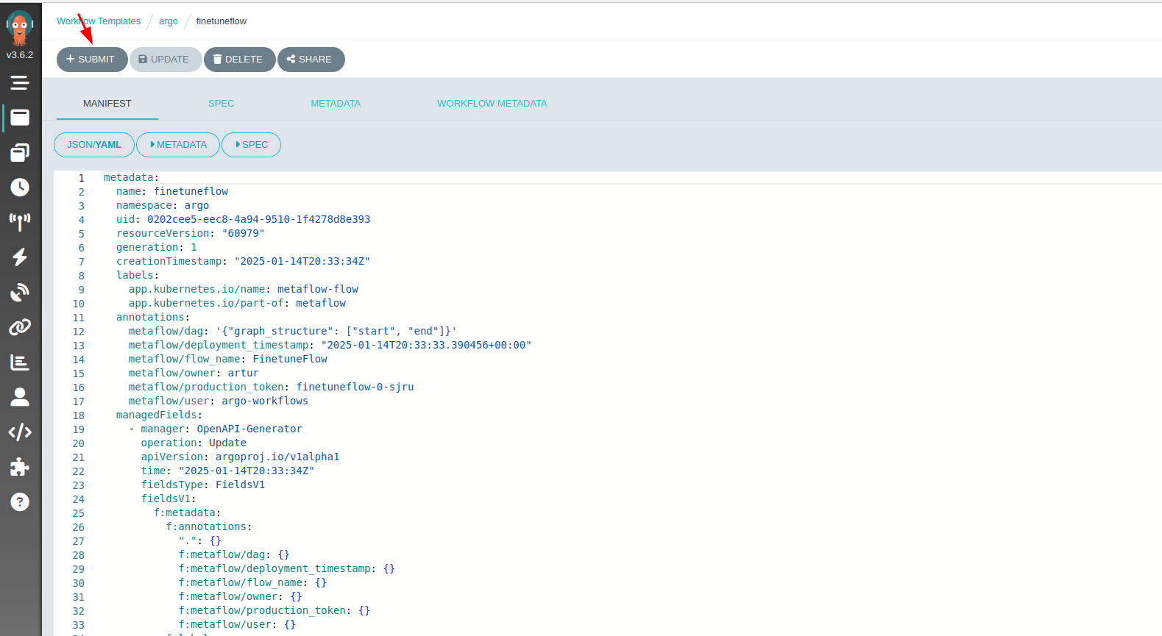
Task: Go to Workflow Templates breadcrumb
Action: [x=99, y=21]
